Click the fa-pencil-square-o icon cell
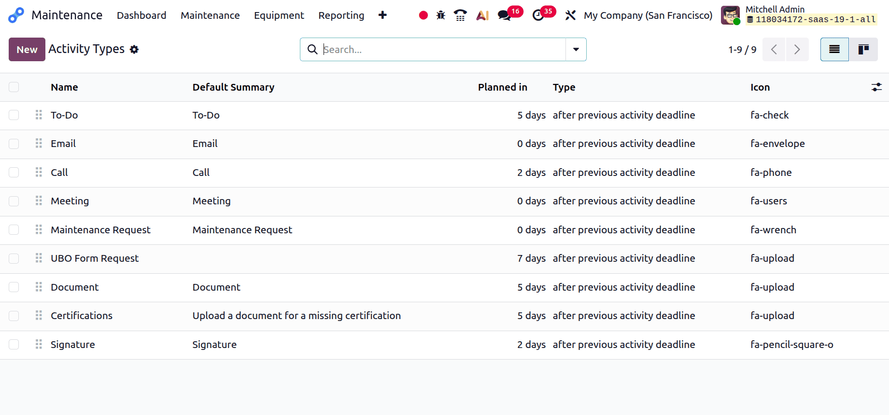This screenshot has height=415, width=889. point(792,345)
